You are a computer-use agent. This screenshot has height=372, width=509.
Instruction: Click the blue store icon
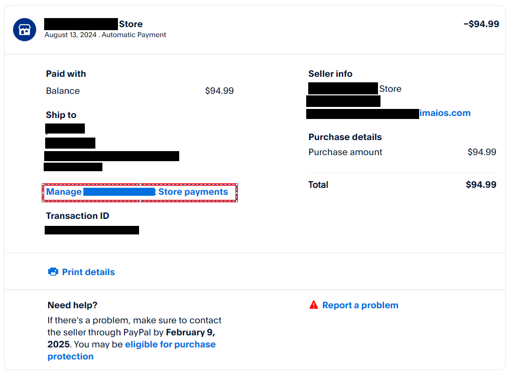pyautogui.click(x=25, y=30)
